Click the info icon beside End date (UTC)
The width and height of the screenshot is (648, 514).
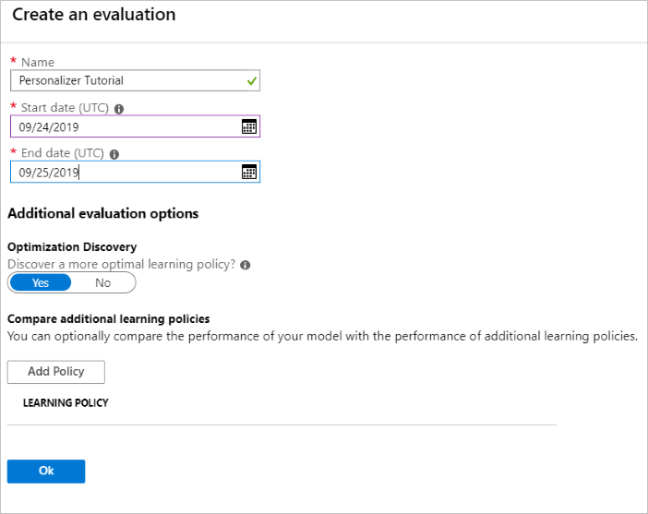click(x=114, y=154)
